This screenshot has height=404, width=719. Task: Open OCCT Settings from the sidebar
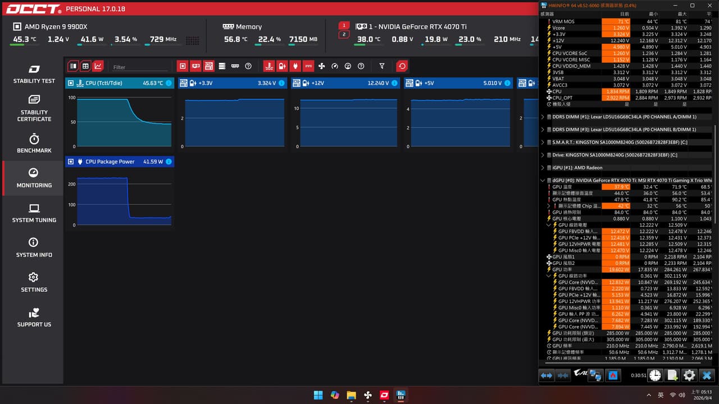click(34, 282)
